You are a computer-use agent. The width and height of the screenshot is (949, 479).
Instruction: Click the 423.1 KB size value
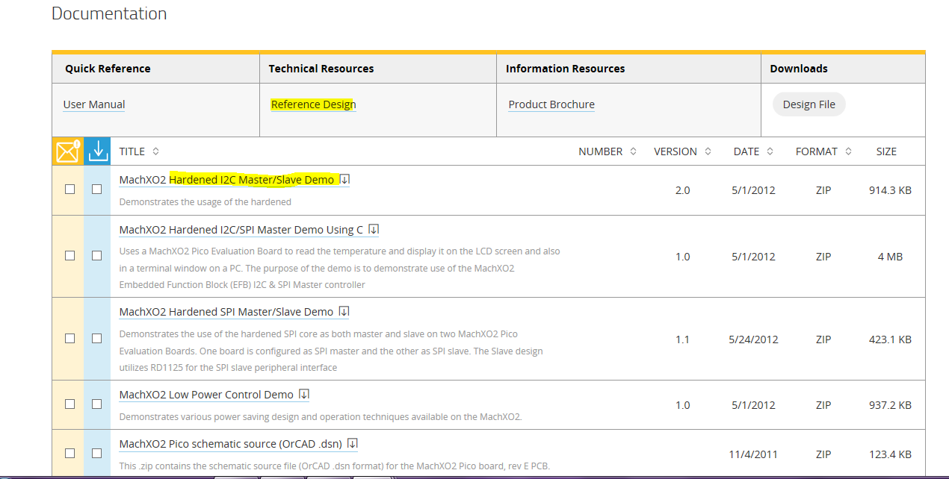(890, 339)
